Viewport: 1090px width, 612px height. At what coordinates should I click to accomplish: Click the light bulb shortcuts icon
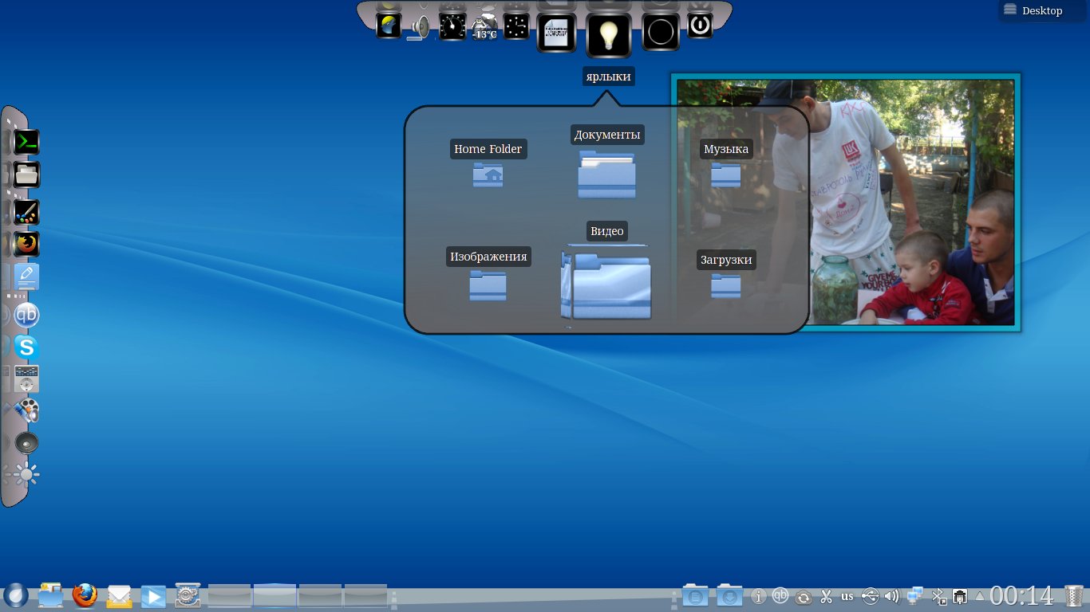click(609, 35)
